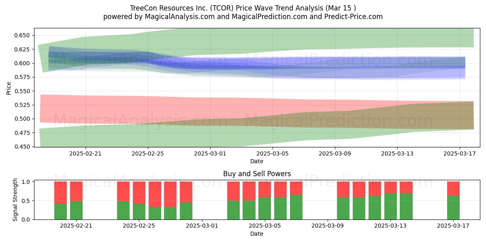Click the 'Signal Strength' y-axis label

click(x=15, y=200)
